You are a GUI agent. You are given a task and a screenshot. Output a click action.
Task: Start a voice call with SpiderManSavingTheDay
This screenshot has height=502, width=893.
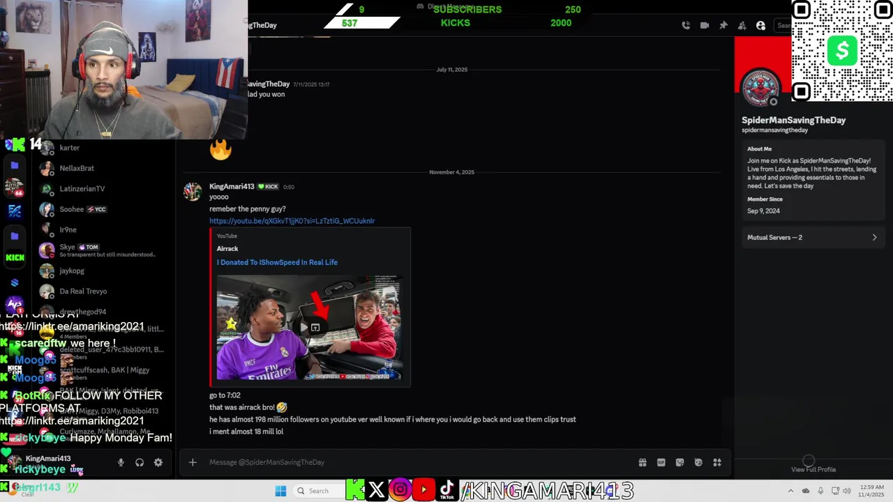686,25
